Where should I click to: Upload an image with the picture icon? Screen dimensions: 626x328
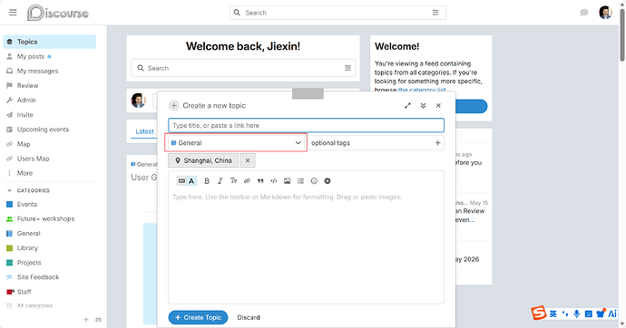pyautogui.click(x=287, y=181)
